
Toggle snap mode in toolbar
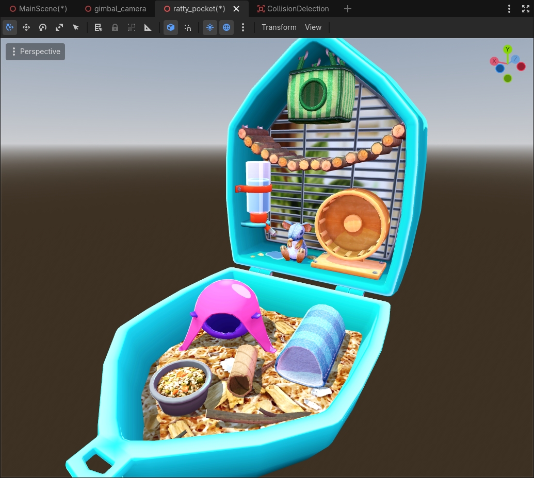tap(188, 27)
